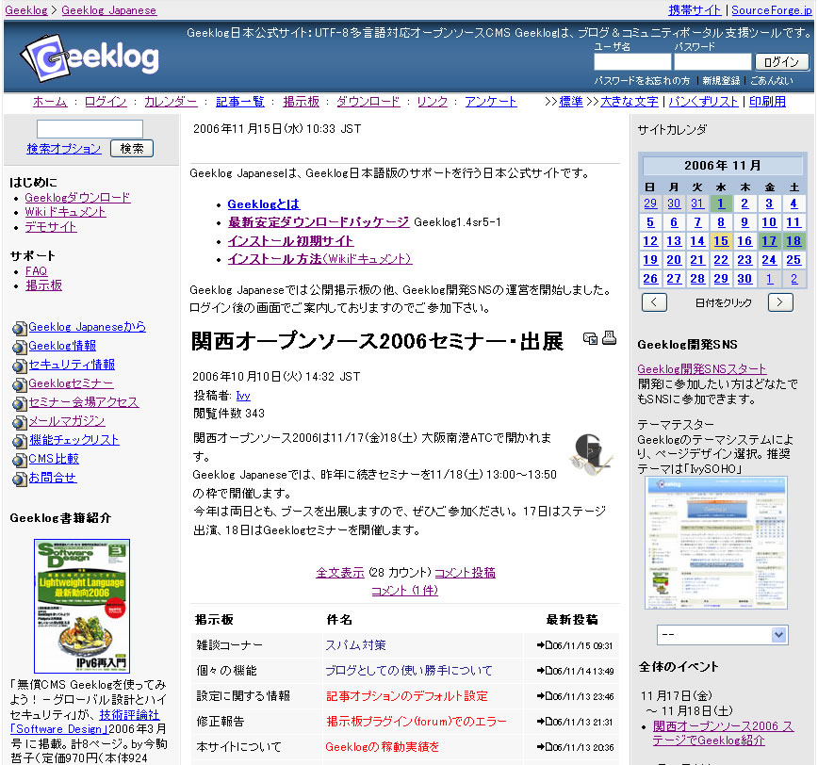Image resolution: width=818 pixels, height=765 pixels.
Task: Click the globe icon next to CMS比較
Action: point(20,460)
